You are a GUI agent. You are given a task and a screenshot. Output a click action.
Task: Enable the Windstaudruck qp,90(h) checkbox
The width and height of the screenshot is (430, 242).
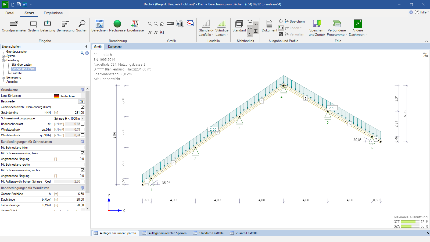click(83, 135)
